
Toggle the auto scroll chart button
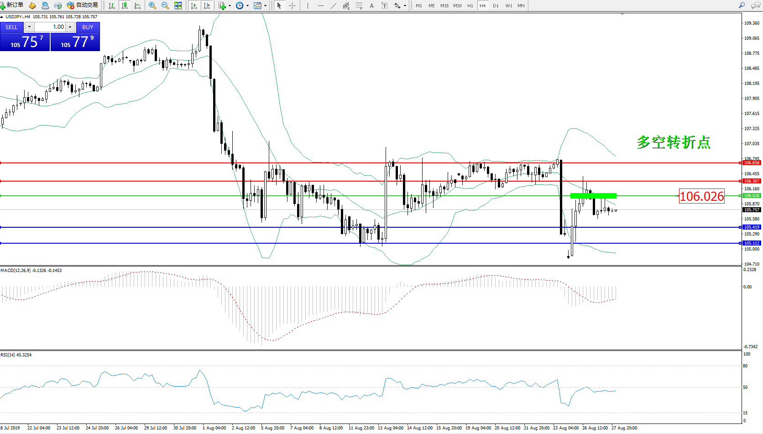[194, 5]
